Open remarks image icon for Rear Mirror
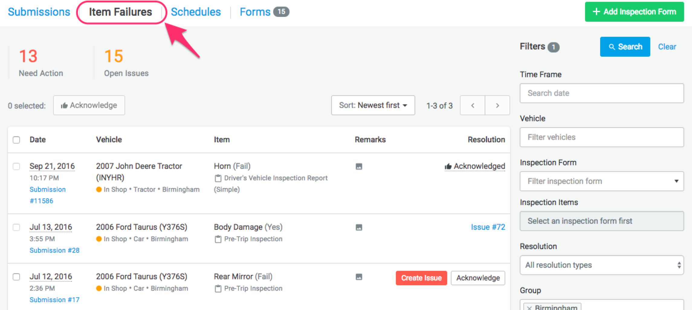Image resolution: width=692 pixels, height=310 pixels. pyautogui.click(x=359, y=277)
